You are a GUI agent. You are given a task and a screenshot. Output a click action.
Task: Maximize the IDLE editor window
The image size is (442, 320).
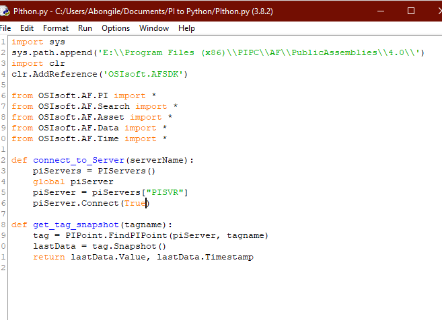(x=411, y=11)
